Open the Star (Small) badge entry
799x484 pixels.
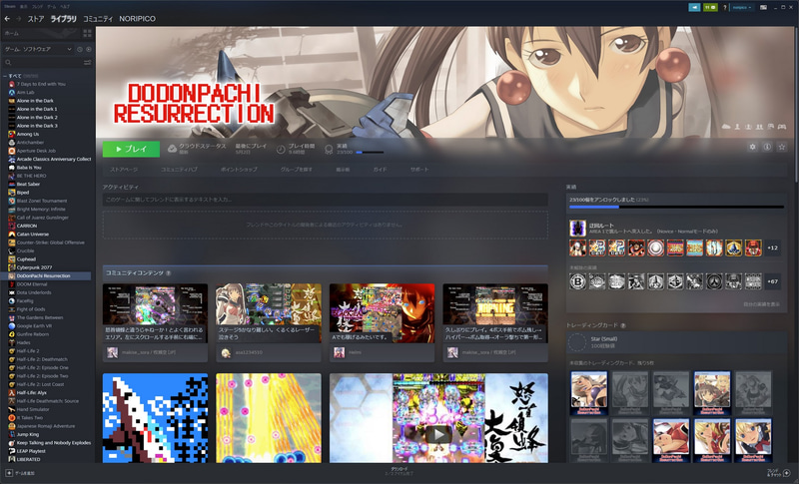[676, 342]
